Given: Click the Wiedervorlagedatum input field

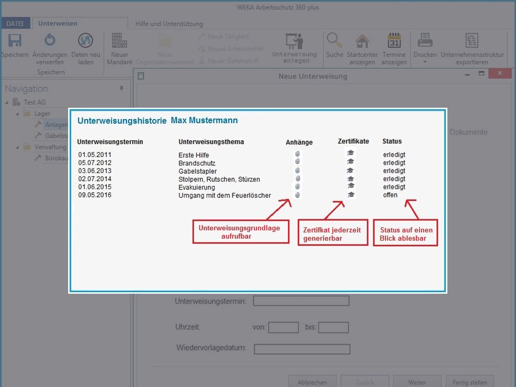Looking at the screenshot, I should pyautogui.click(x=302, y=349).
